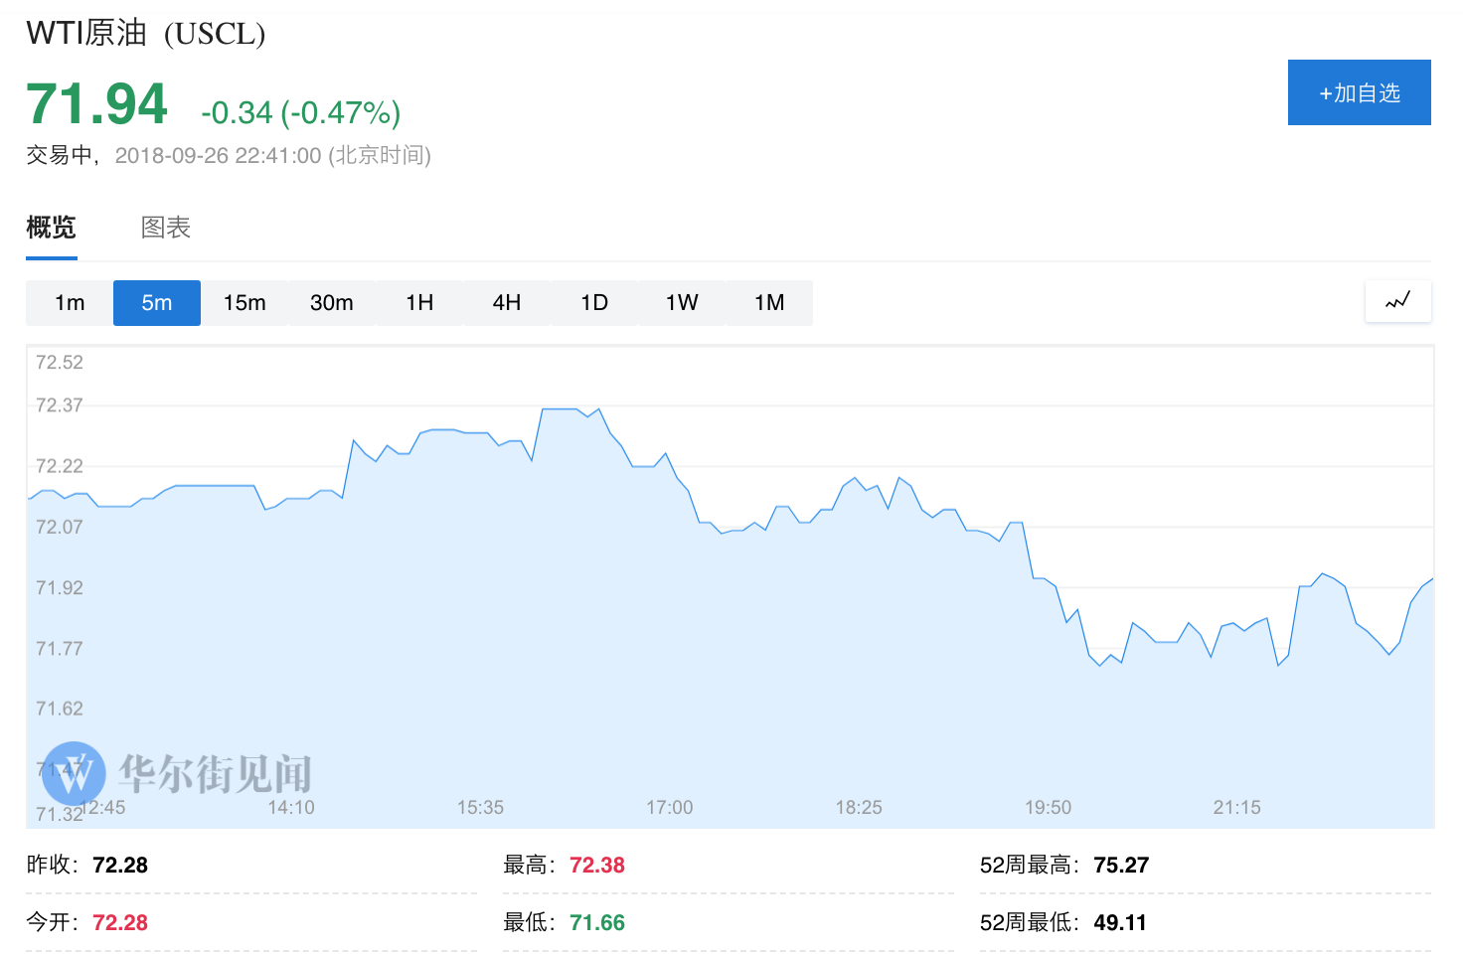Show the 1W weekly chart
Viewport: 1463px width, 956px height.
[682, 303]
